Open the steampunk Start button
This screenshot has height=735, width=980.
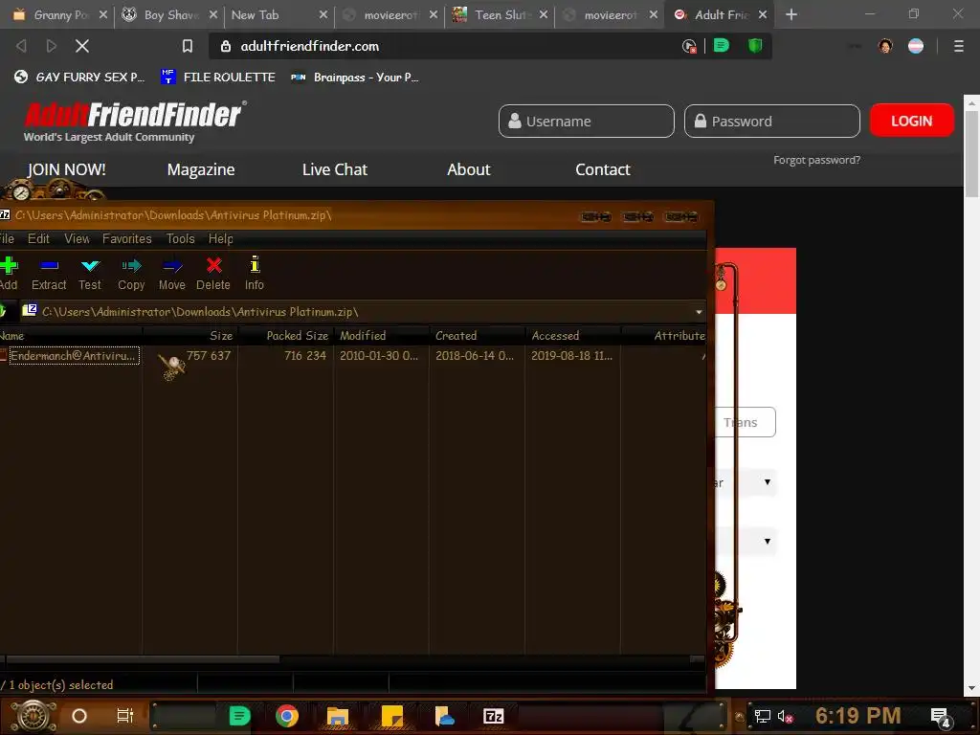pos(33,716)
